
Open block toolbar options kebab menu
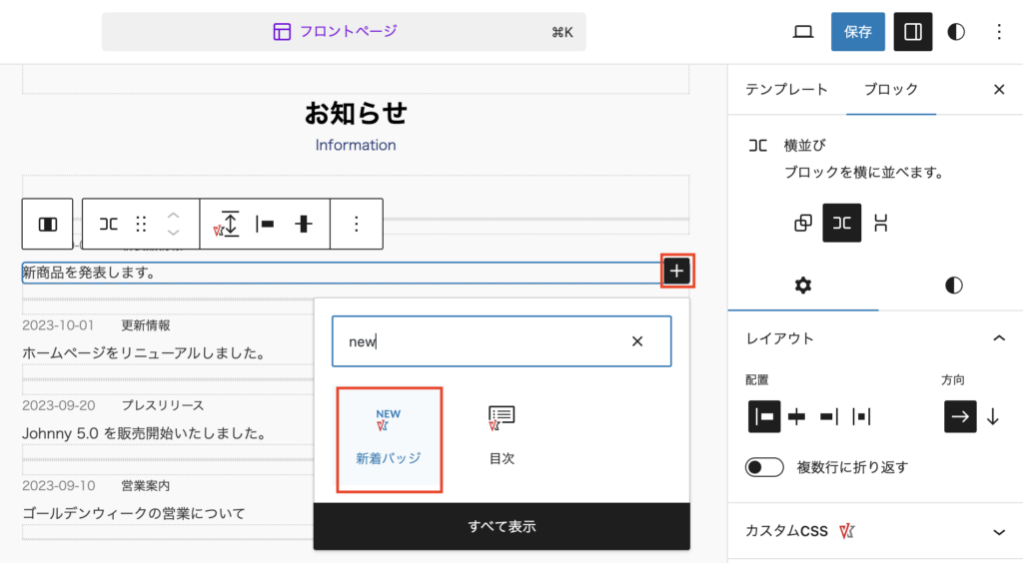coord(357,225)
